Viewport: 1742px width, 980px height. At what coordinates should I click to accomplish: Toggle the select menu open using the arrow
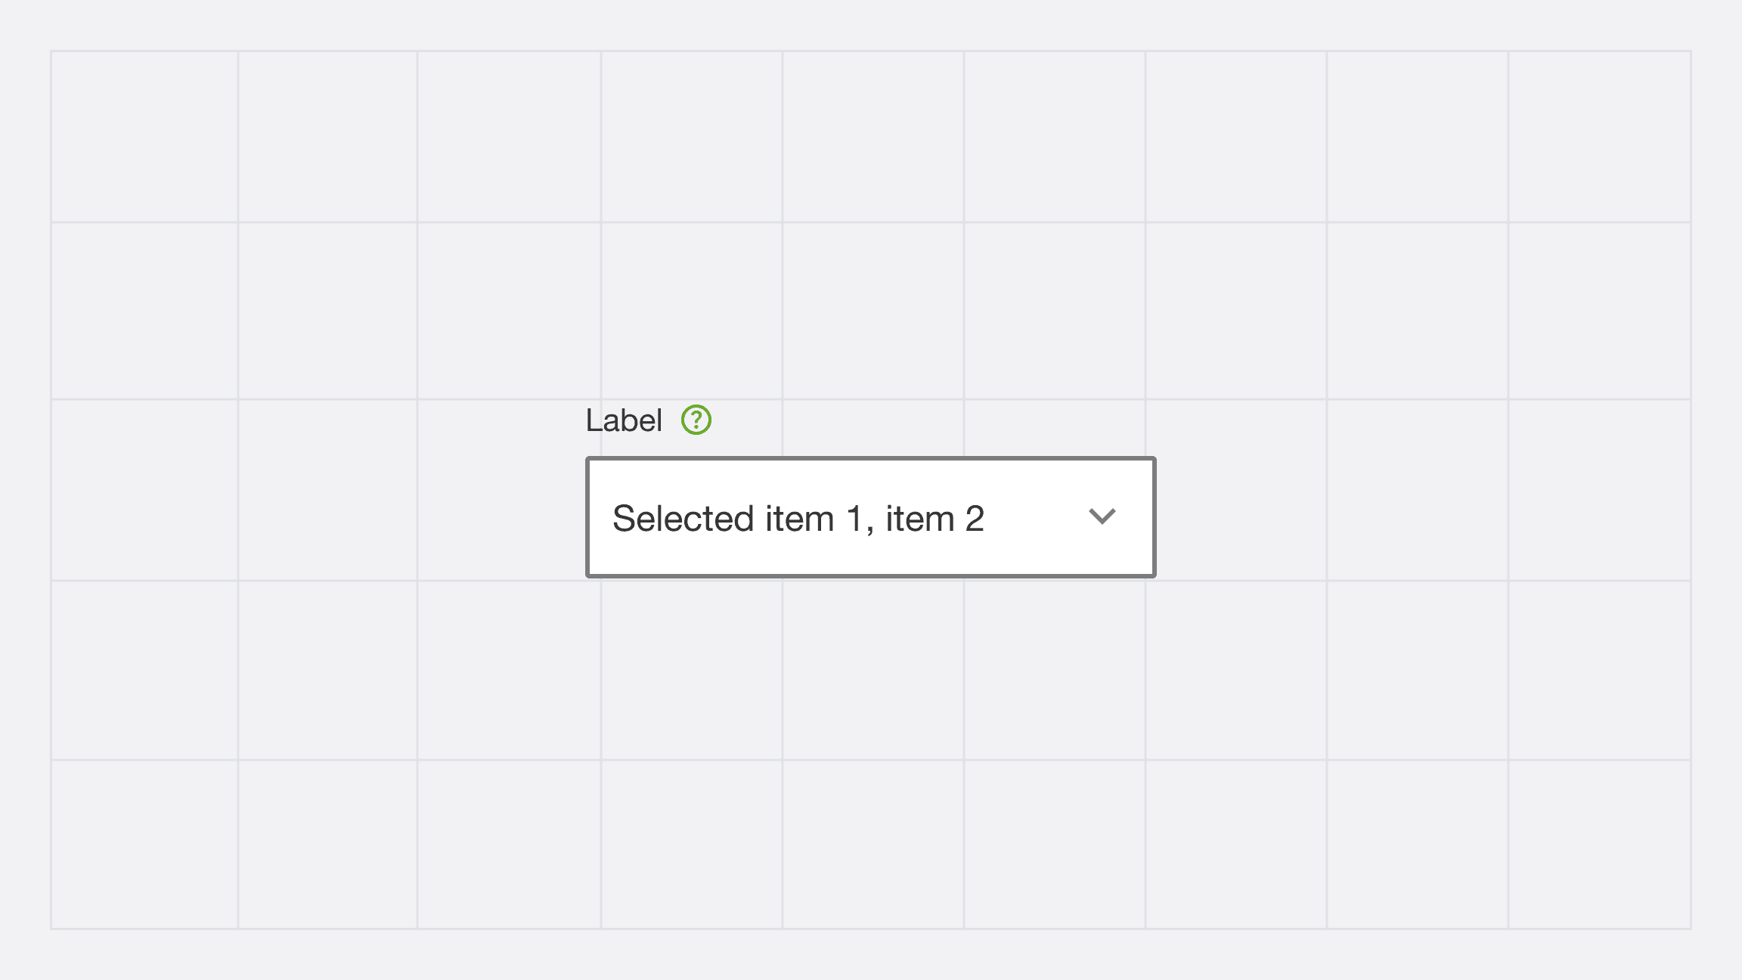point(1102,517)
